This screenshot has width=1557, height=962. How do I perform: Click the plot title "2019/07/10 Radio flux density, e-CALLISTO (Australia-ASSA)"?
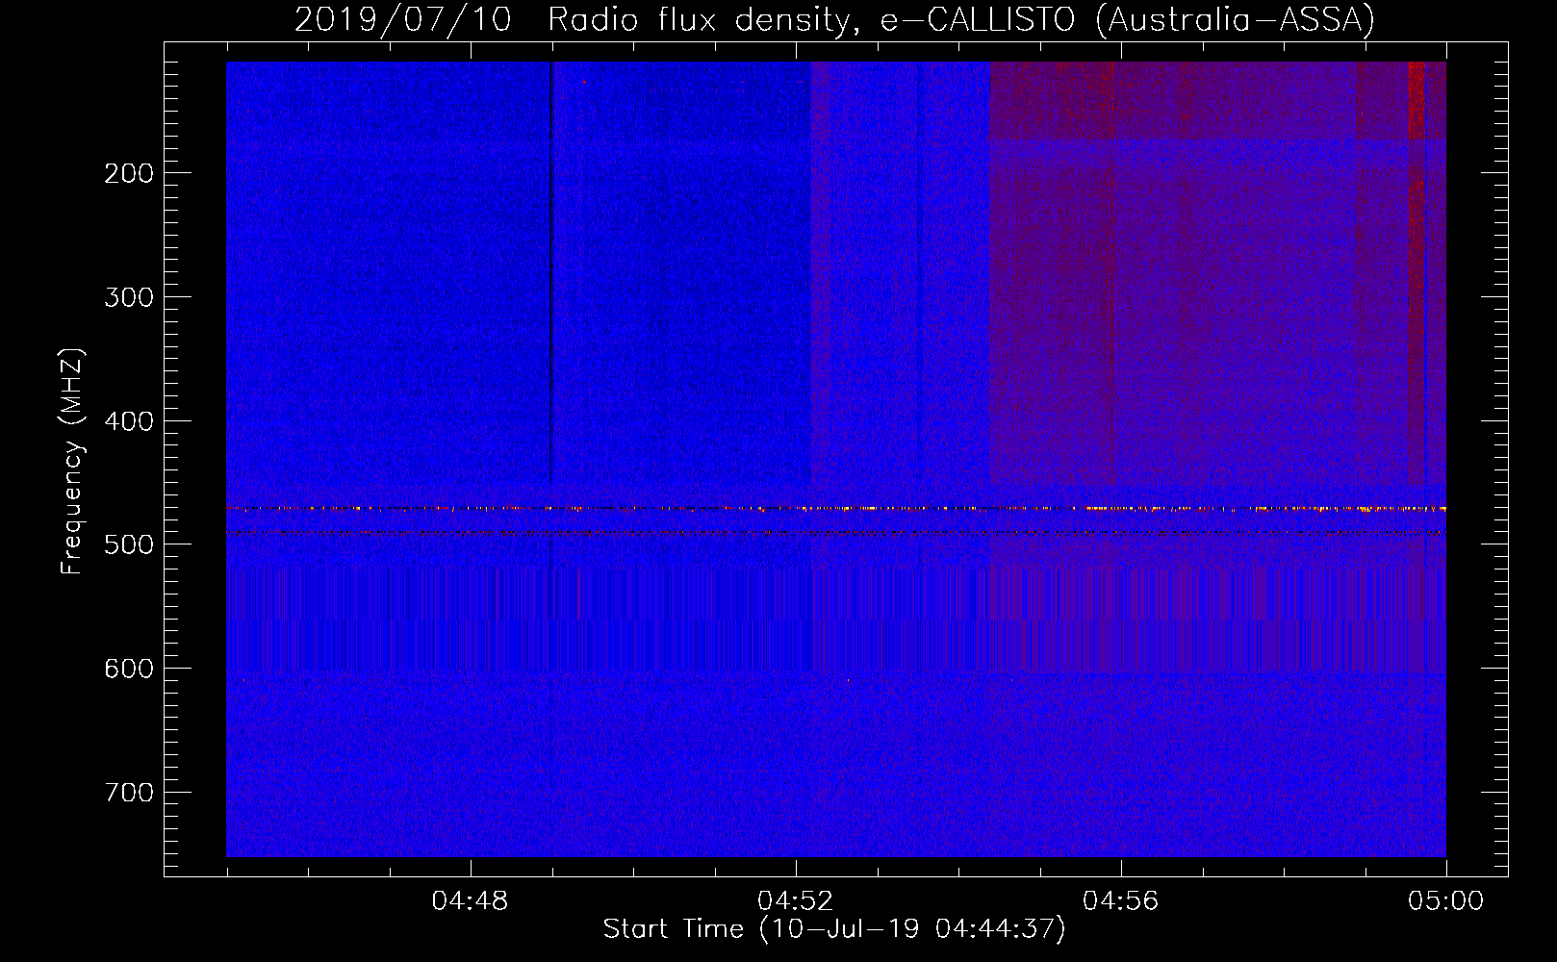[834, 19]
